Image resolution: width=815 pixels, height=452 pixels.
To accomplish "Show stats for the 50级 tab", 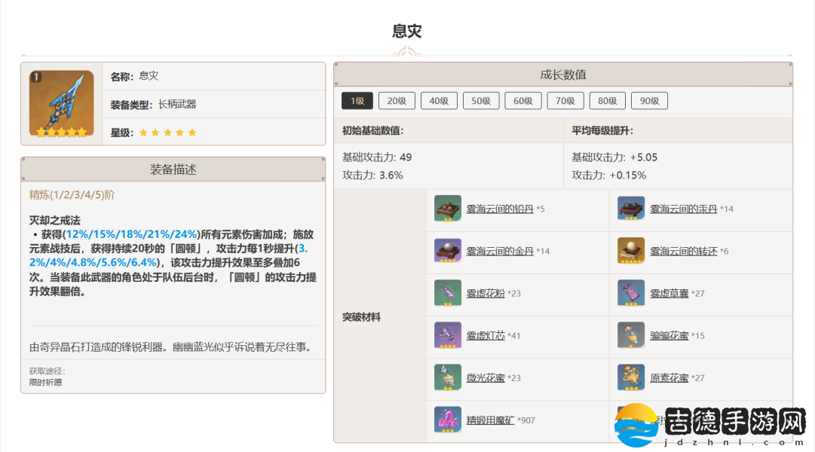I will (481, 101).
